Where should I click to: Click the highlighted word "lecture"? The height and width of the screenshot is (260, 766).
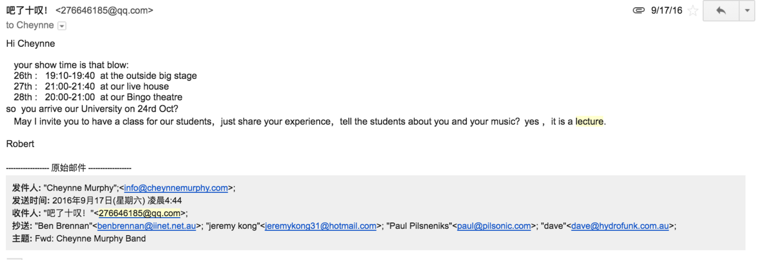tap(589, 122)
